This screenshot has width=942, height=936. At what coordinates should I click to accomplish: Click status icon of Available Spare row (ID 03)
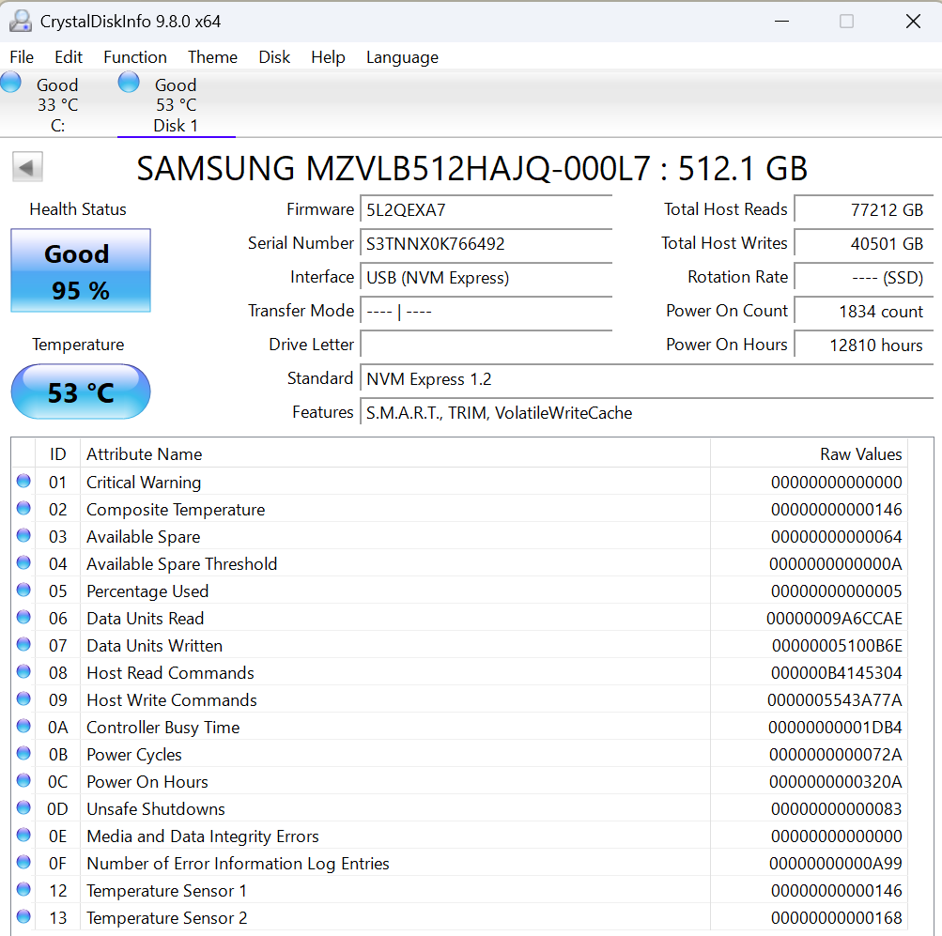23,535
